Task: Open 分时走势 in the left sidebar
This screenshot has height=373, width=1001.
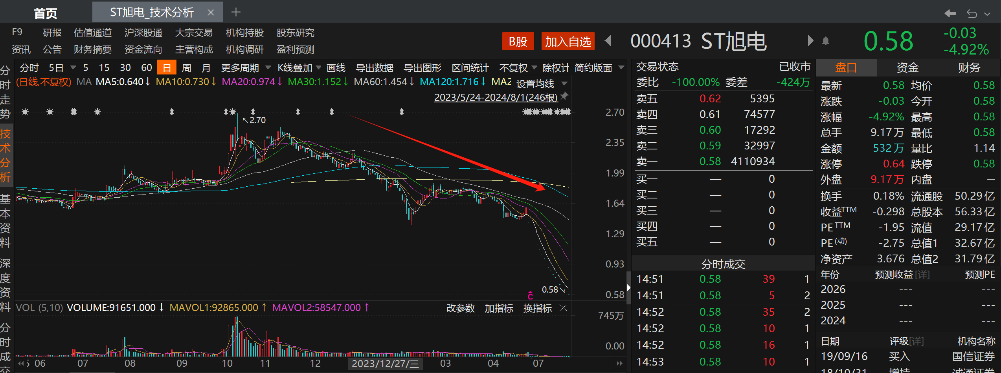Action: (x=6, y=92)
